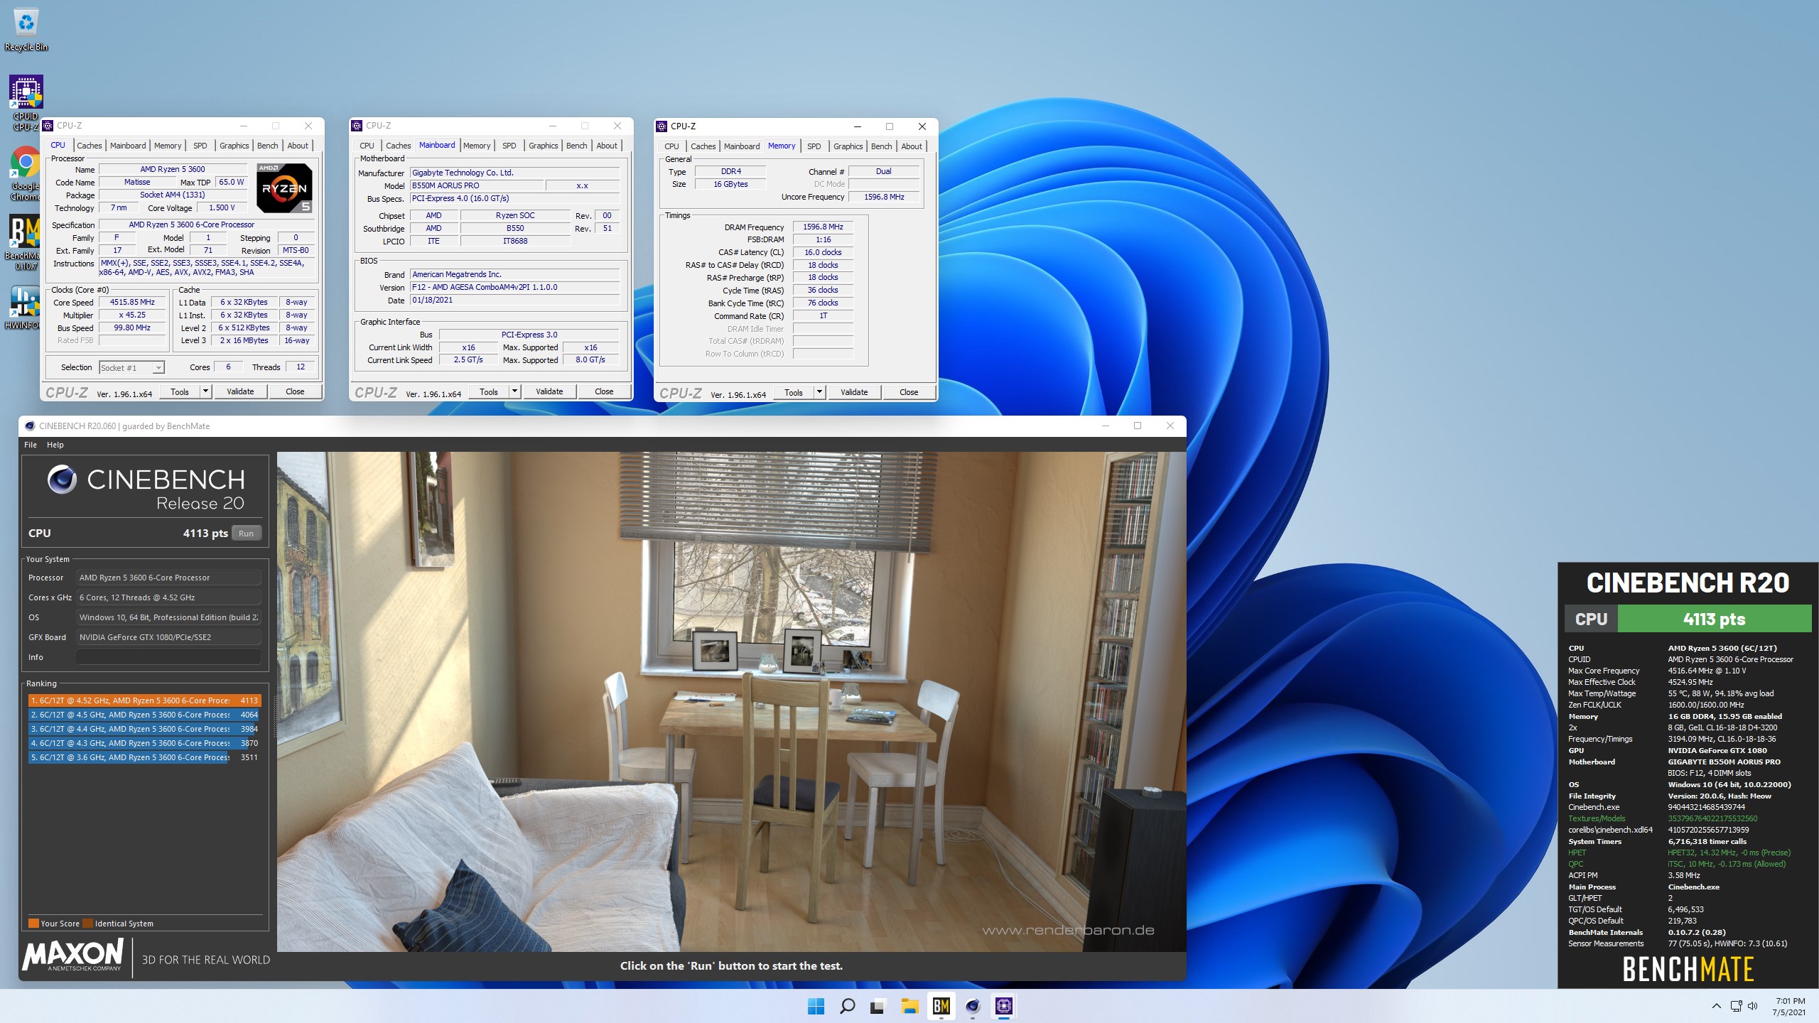Switch to CPU-Z taskbar icon
Image resolution: width=1819 pixels, height=1023 pixels.
click(1004, 1006)
